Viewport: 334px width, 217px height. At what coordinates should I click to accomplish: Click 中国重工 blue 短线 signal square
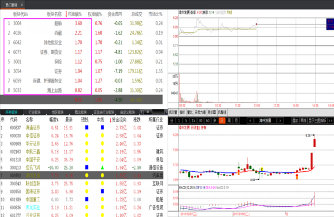(87, 199)
